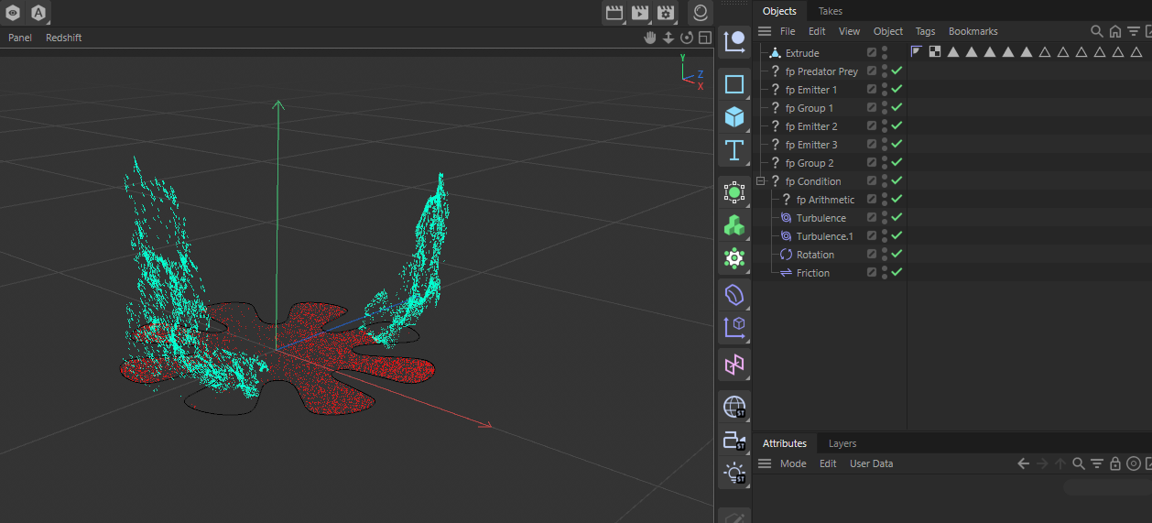Switch to the Takes tab
Viewport: 1152px width, 523px height.
click(831, 11)
